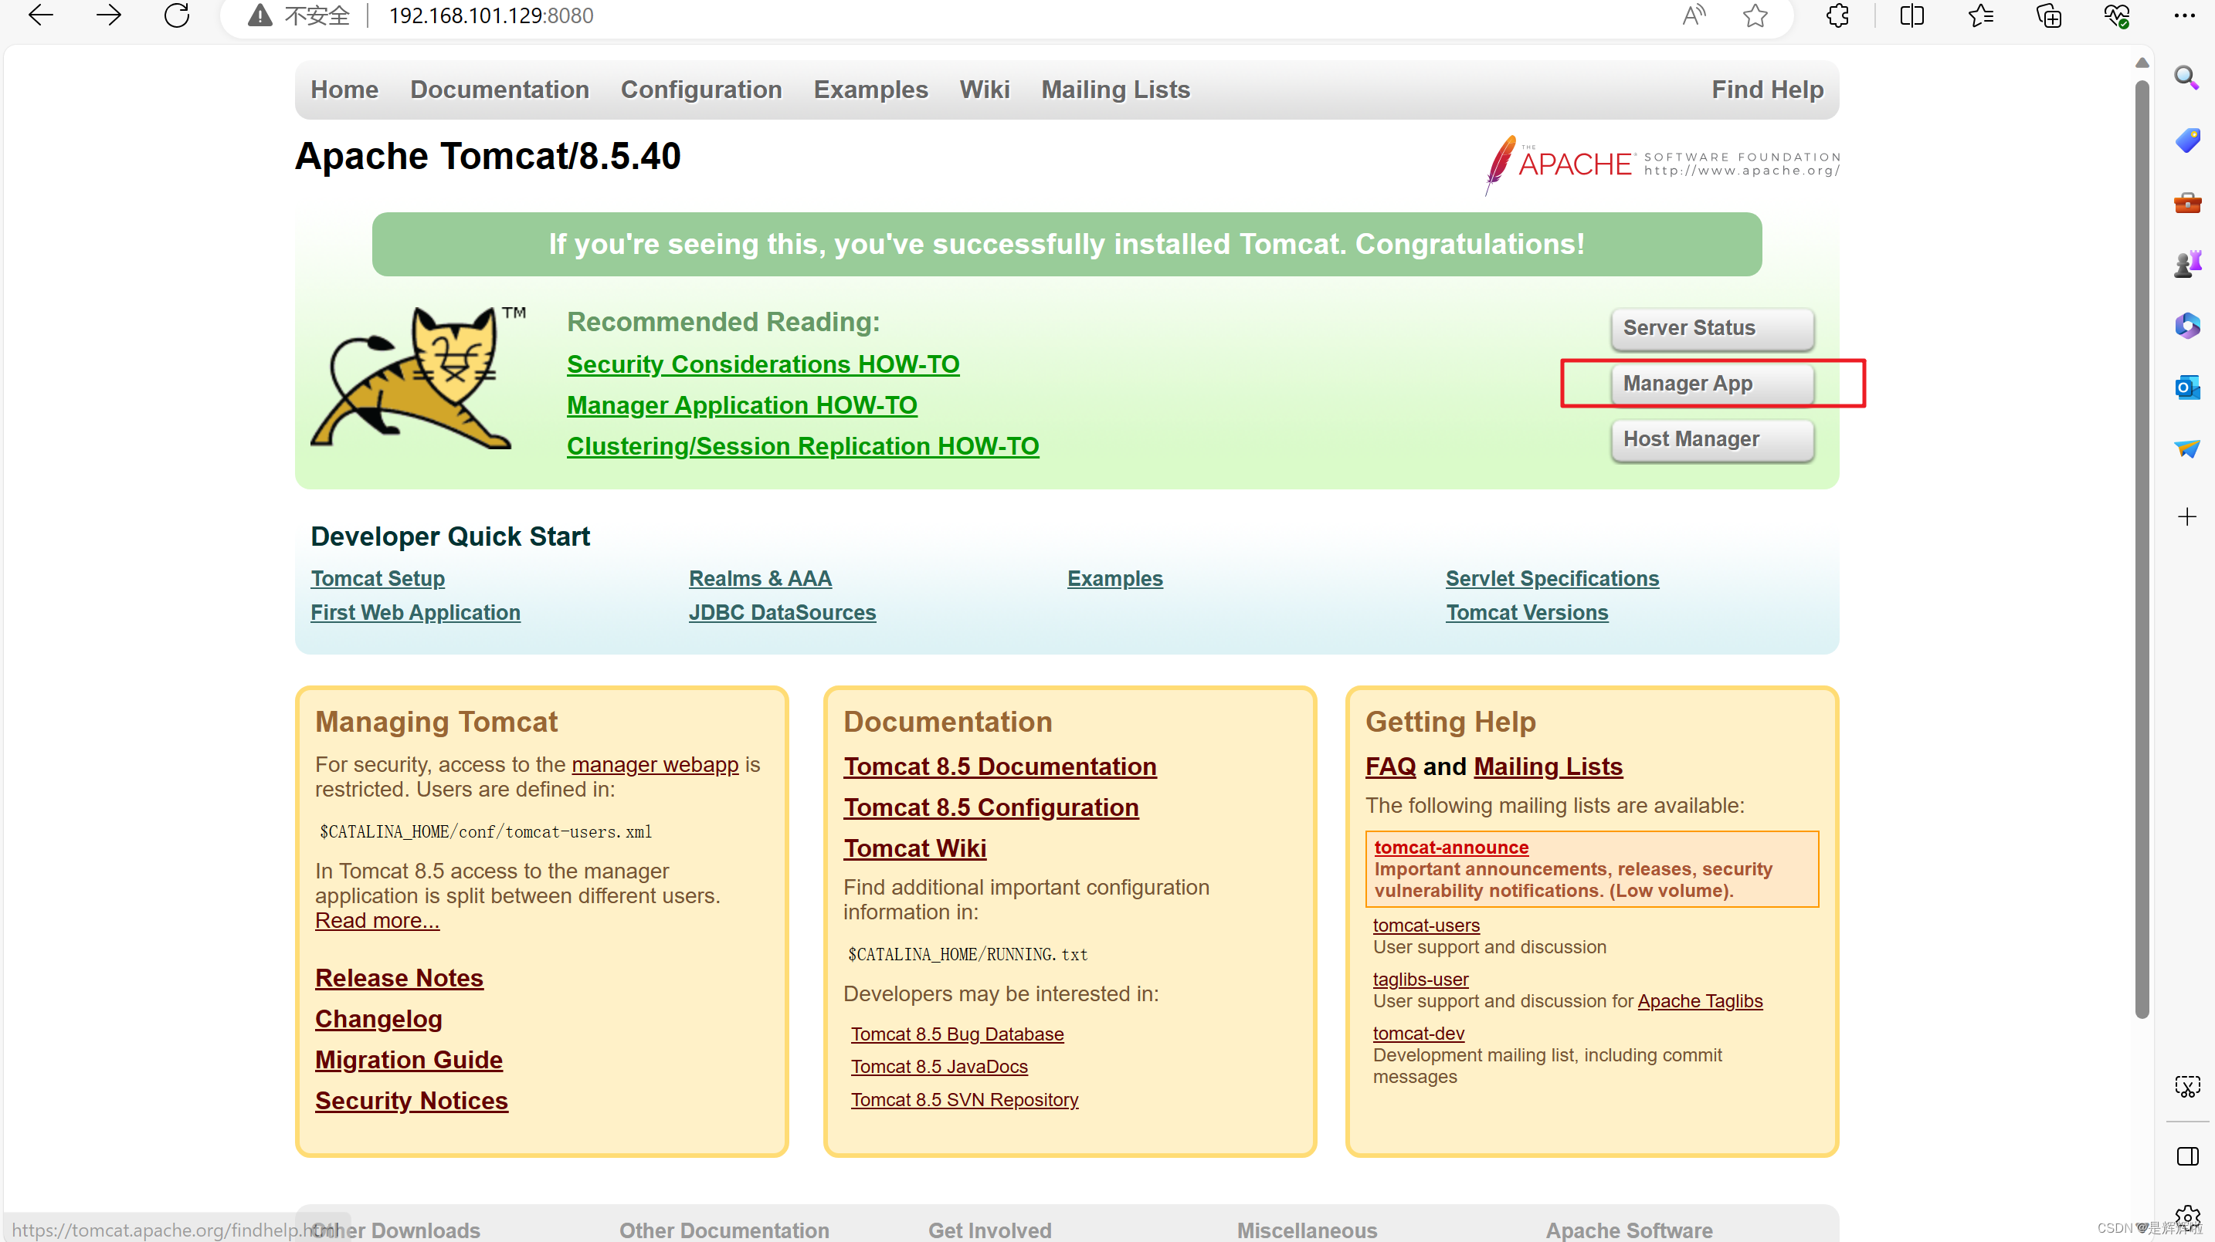
Task: Open the tomcat-announce mailing list link
Action: (x=1450, y=847)
